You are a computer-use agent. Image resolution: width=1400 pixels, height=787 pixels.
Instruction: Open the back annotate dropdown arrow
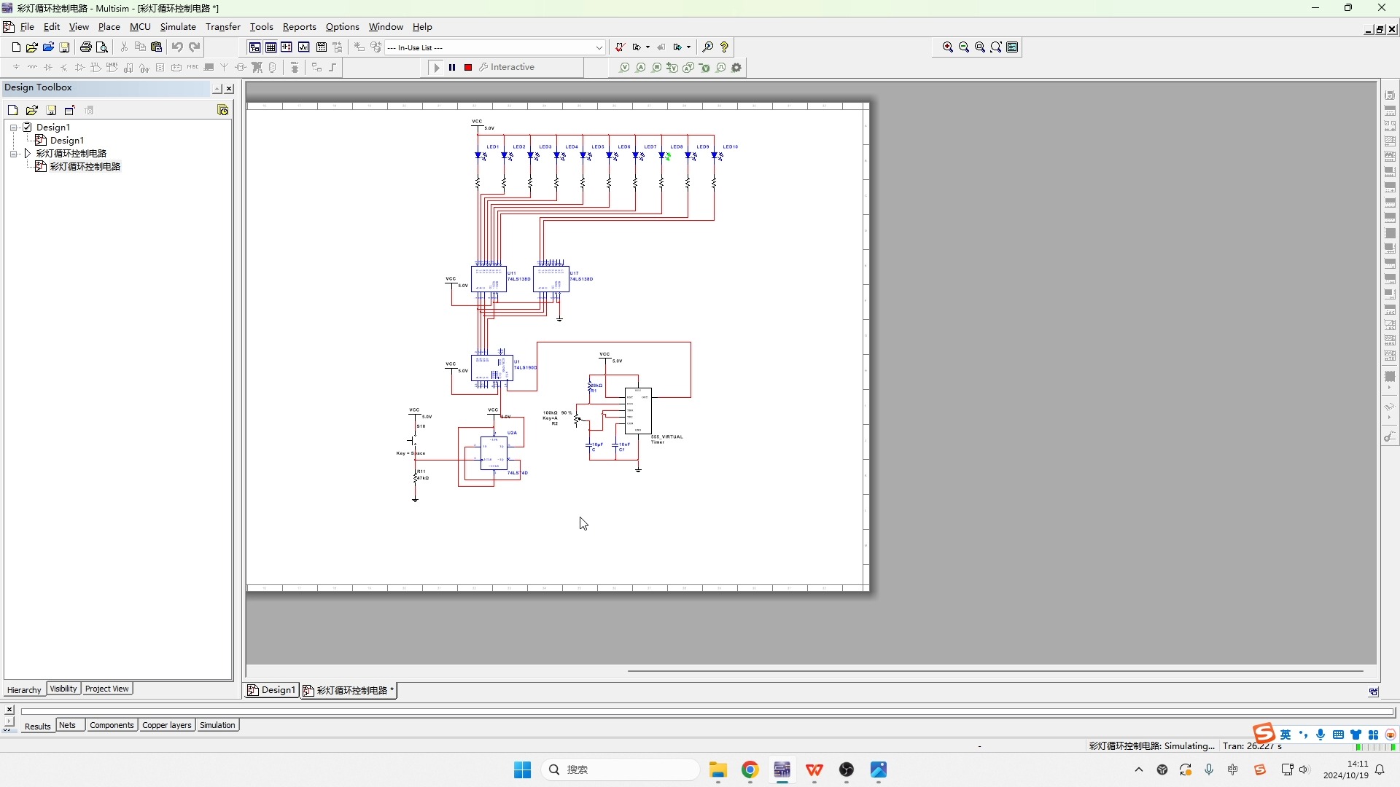point(647,47)
